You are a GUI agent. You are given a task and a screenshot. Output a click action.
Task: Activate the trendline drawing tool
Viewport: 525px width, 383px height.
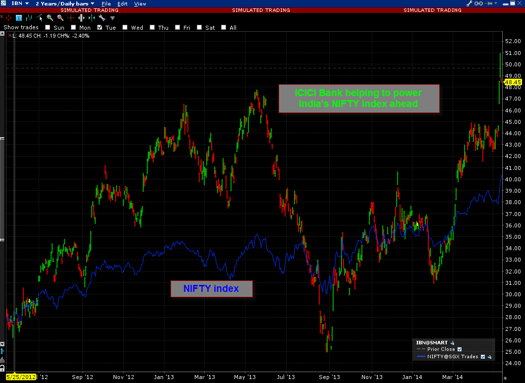(x=39, y=18)
